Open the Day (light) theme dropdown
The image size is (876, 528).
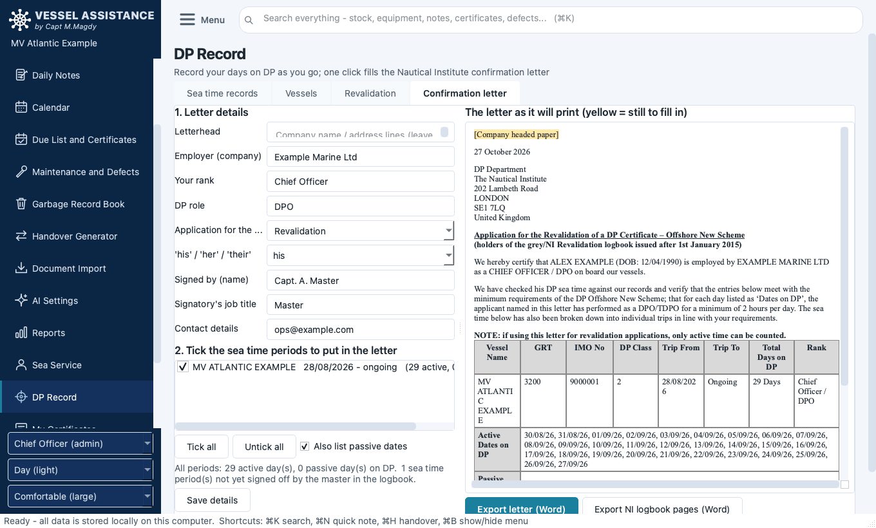[x=80, y=469]
